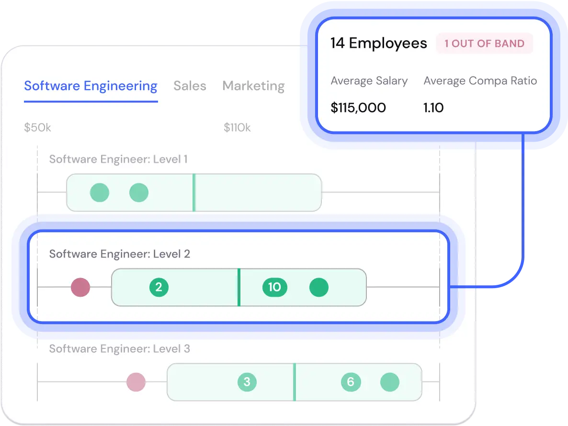Image resolution: width=568 pixels, height=426 pixels.
Task: Click the median line on the Level 2 band
Action: point(239,288)
